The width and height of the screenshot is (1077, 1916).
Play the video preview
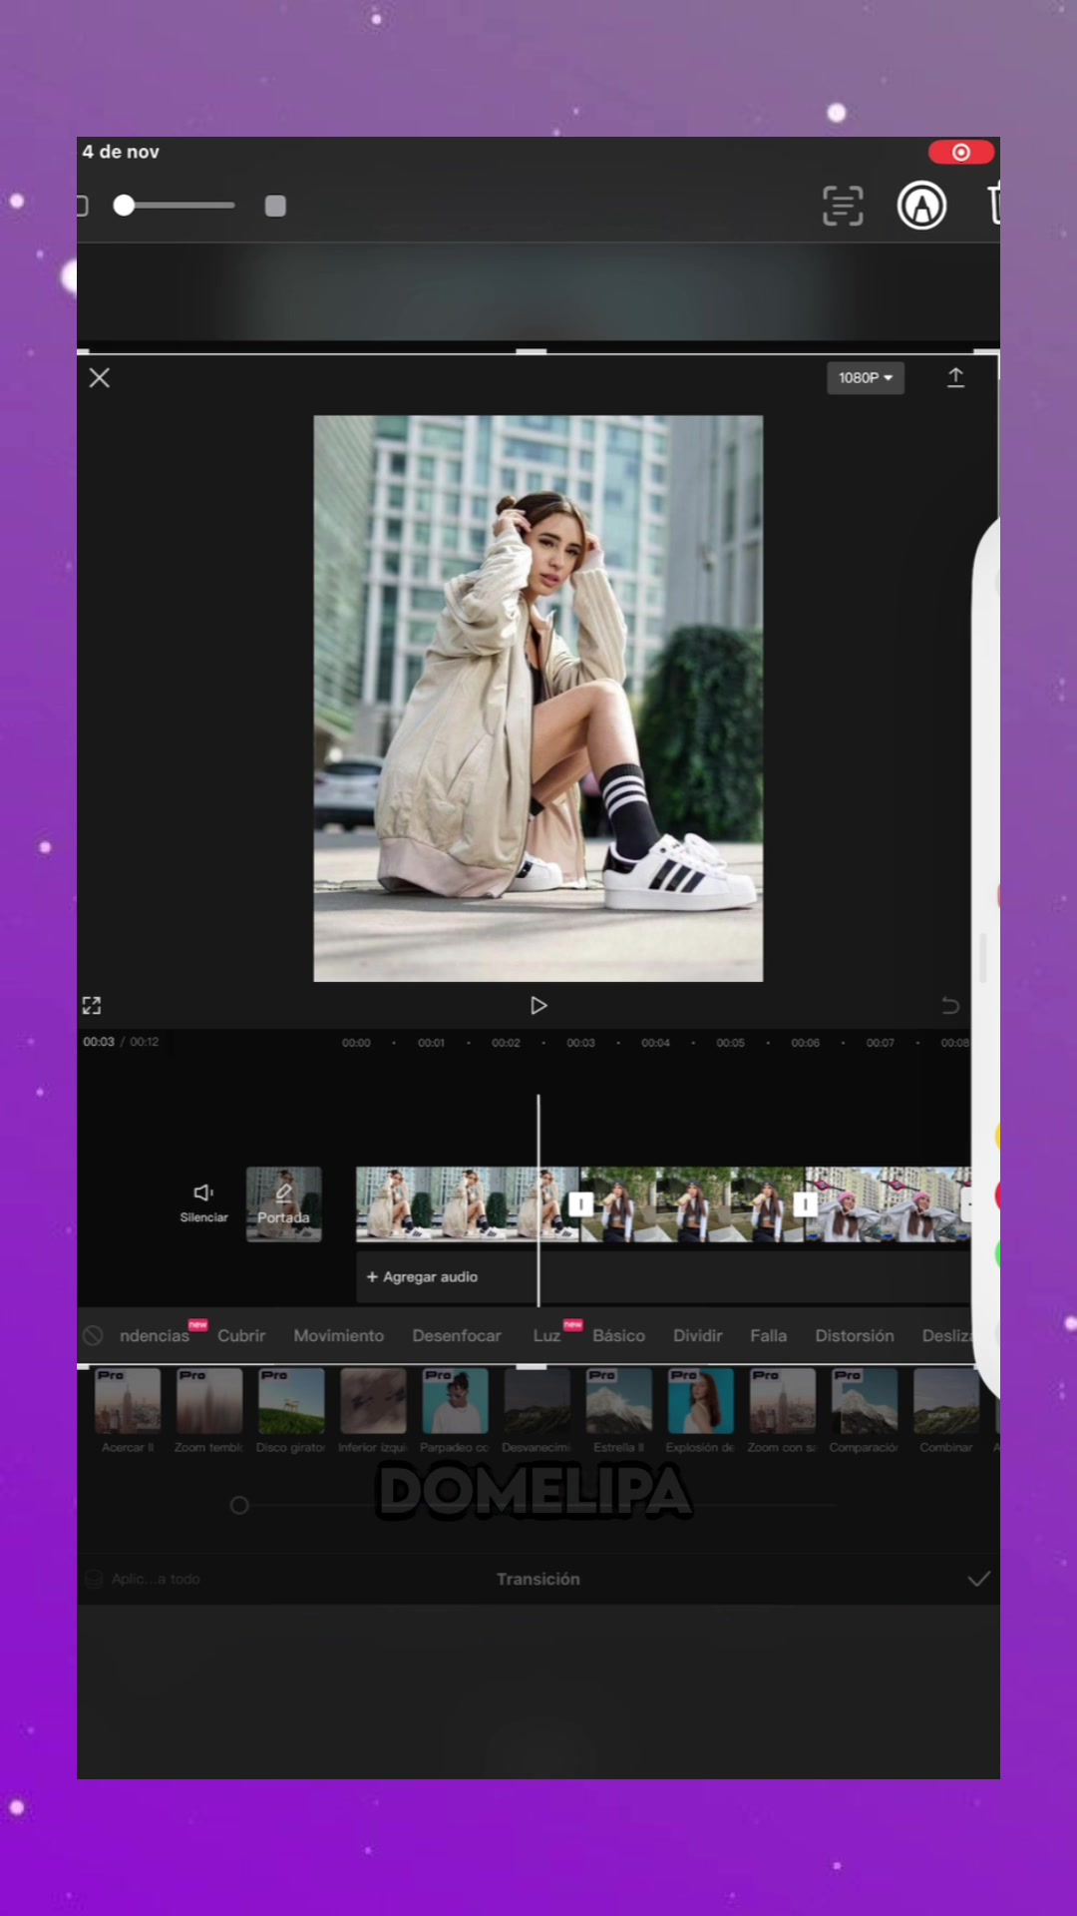click(x=538, y=1005)
